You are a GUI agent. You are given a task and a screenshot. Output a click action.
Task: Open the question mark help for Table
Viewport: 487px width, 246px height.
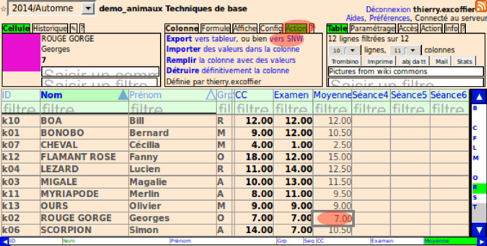pos(463,28)
